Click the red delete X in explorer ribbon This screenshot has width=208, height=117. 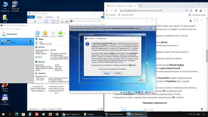pyautogui.click(x=67, y=21)
